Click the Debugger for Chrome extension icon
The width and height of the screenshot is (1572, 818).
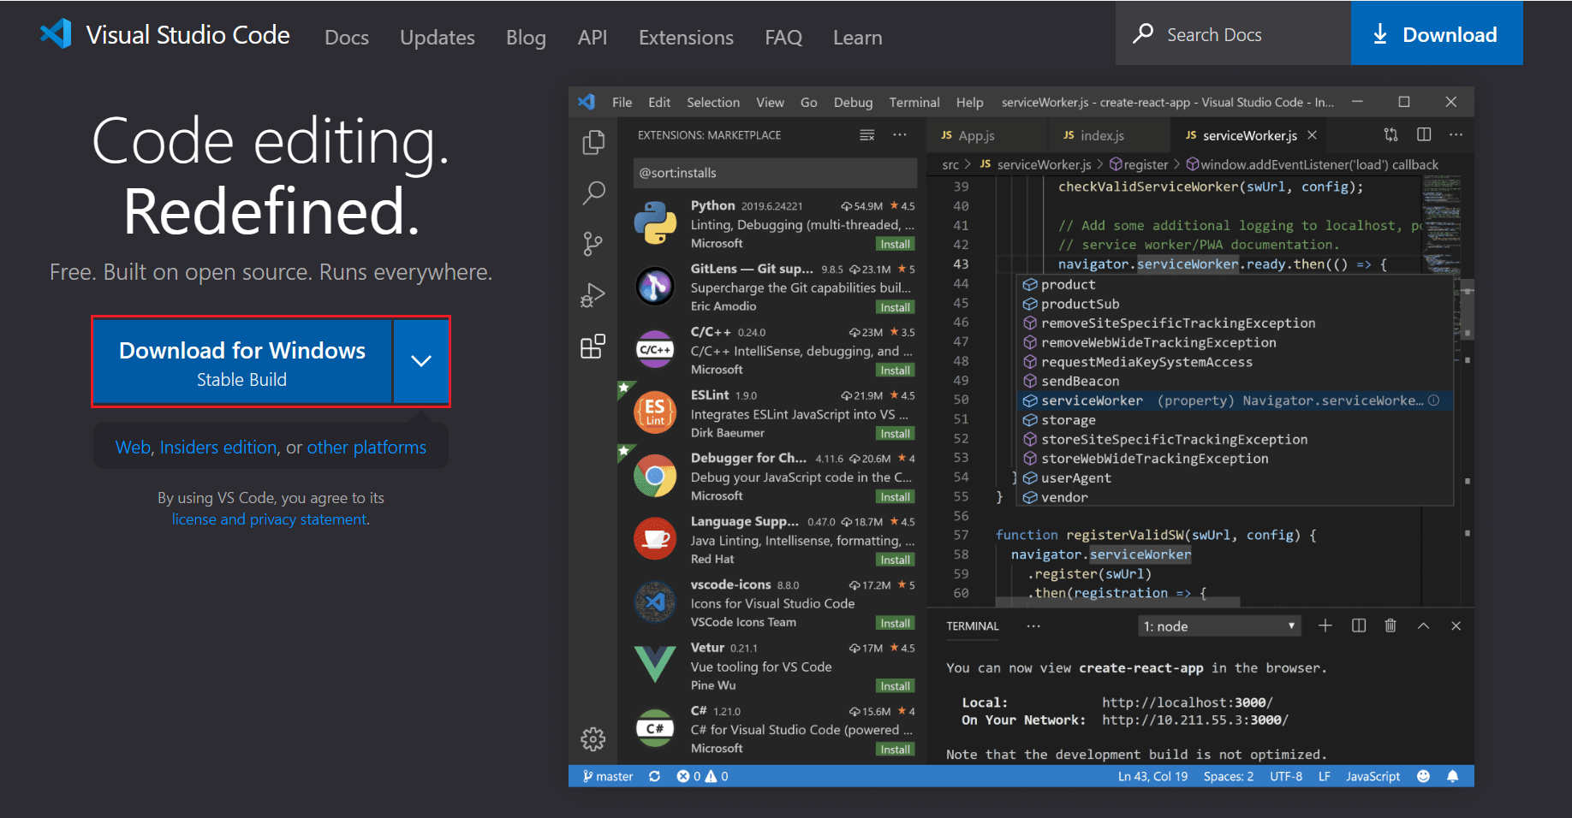[x=655, y=476]
